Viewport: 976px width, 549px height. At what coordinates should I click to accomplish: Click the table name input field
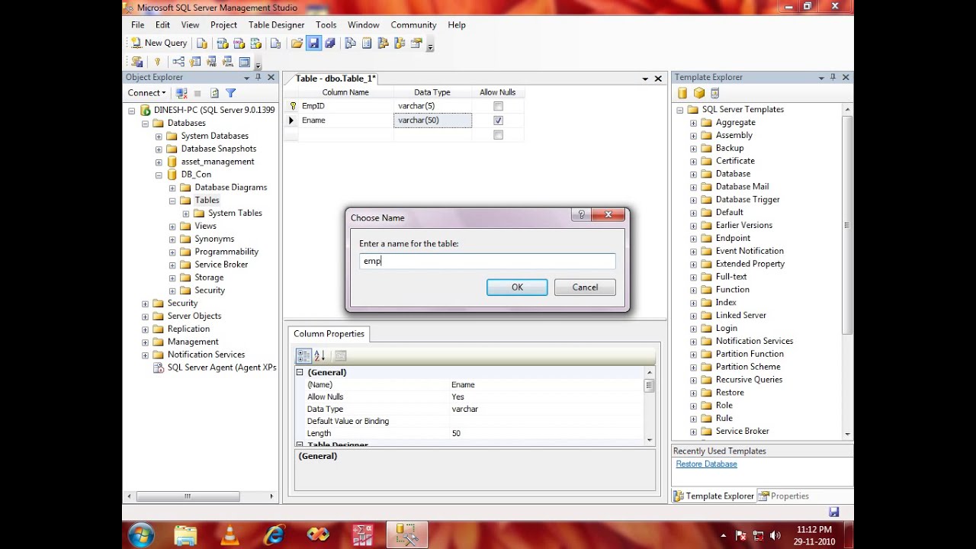coord(487,261)
